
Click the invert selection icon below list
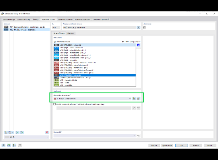coord(22,132)
